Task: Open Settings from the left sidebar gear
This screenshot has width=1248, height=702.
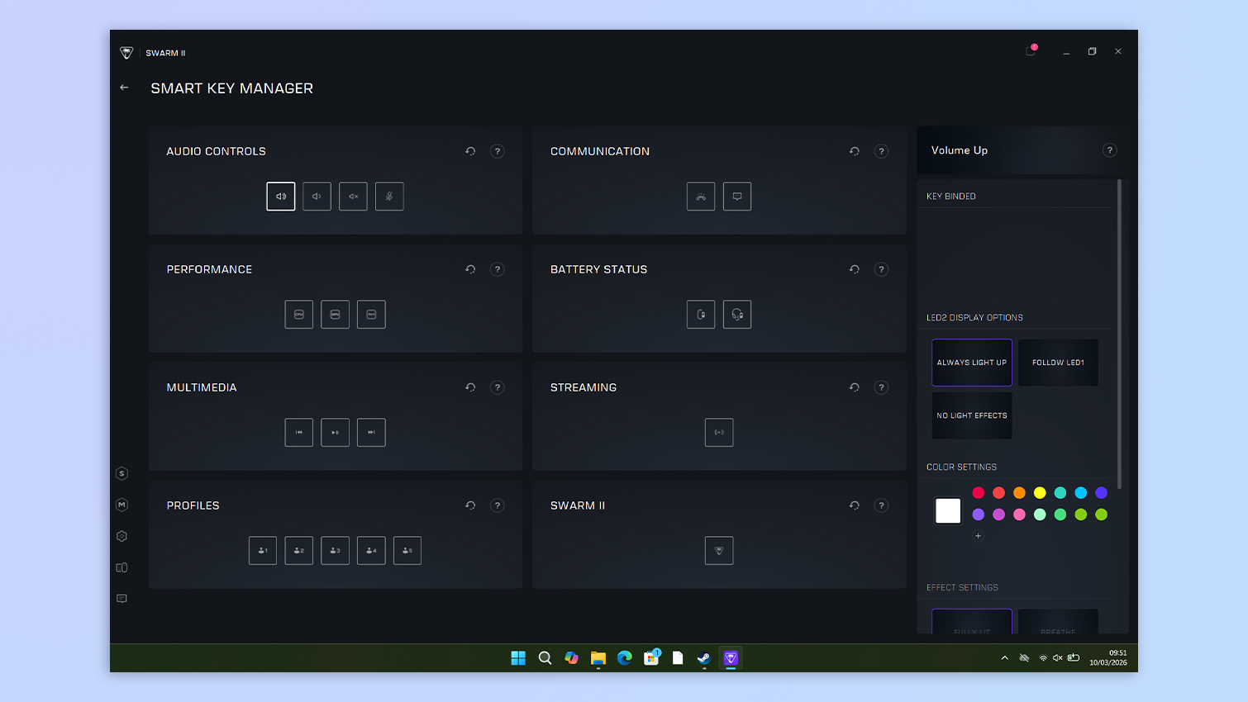Action: [x=121, y=536]
